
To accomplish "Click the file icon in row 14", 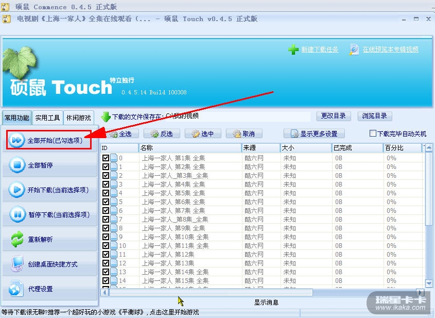I will pos(114,280).
